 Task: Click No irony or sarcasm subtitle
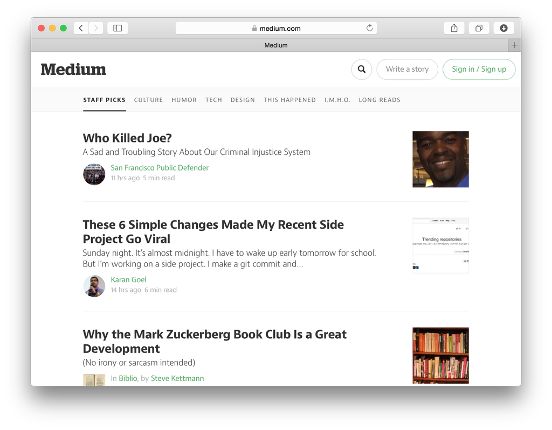pyautogui.click(x=139, y=363)
